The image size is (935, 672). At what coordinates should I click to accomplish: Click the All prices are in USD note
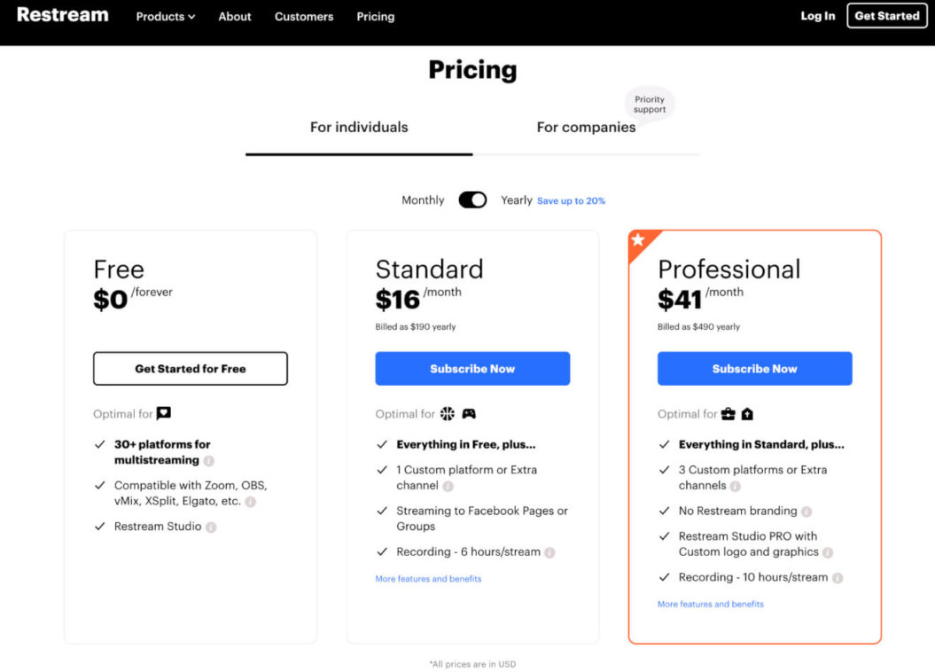(x=472, y=664)
